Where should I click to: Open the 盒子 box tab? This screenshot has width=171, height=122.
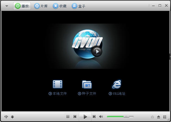78,6
